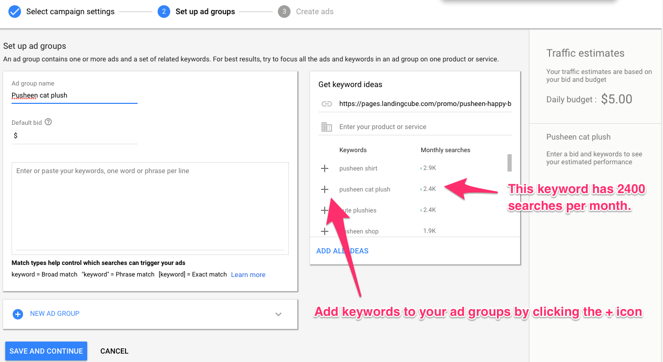Image resolution: width=663 pixels, height=362 pixels.
Task: Click the Cancel button
Action: click(115, 351)
